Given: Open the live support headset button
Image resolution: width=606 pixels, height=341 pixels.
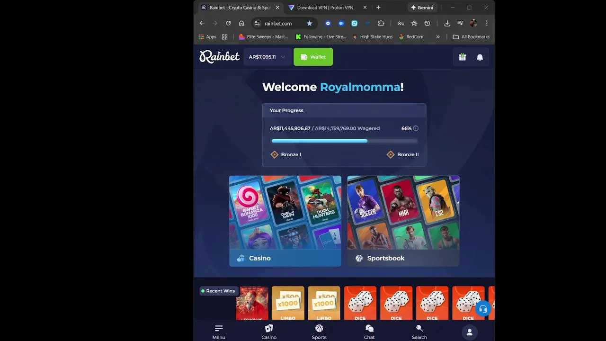Looking at the screenshot, I should tap(483, 309).
